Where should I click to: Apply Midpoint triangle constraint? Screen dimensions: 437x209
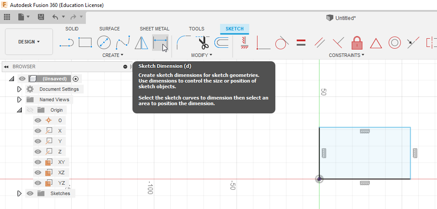point(376,43)
